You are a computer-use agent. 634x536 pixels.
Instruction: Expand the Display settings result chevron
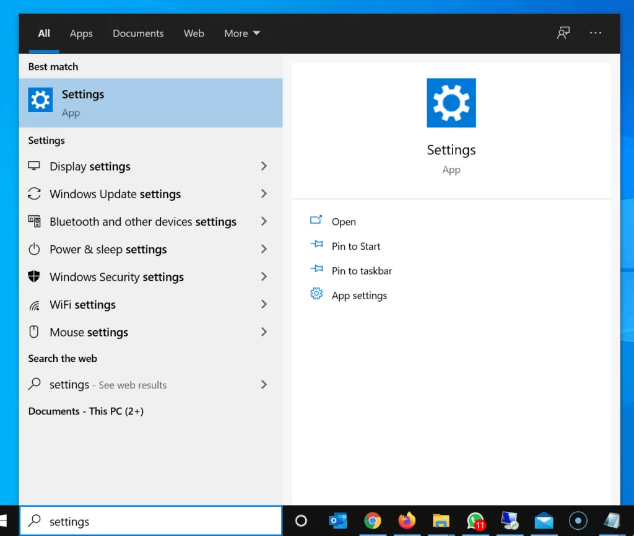[264, 166]
